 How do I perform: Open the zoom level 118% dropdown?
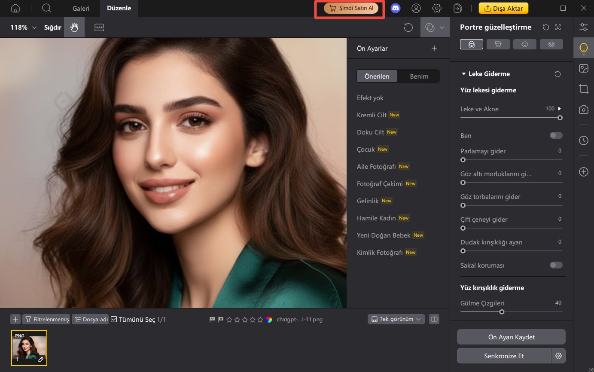click(21, 27)
